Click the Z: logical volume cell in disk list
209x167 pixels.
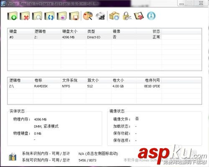tap(36, 37)
